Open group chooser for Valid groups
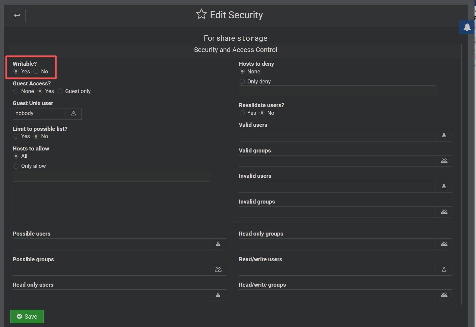This screenshot has height=327, width=476. pos(444,161)
